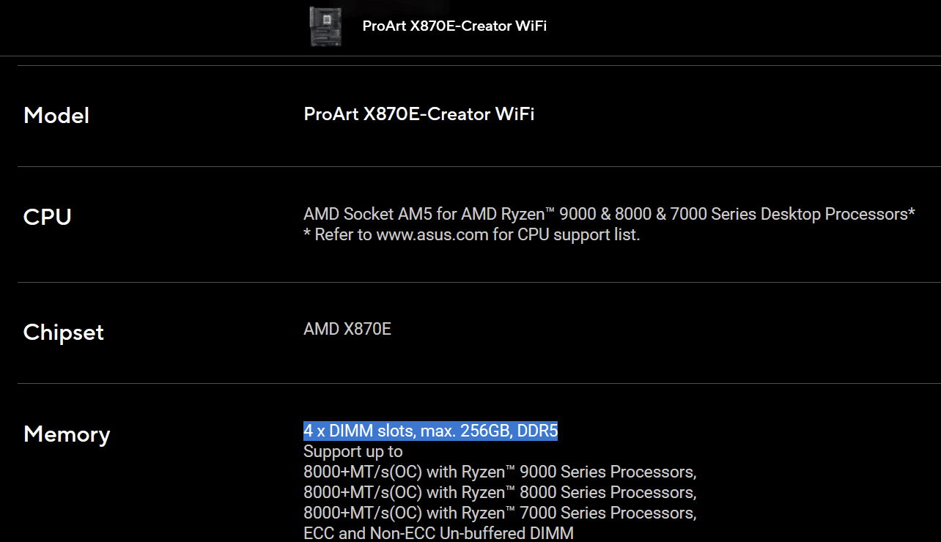941x542 pixels.
Task: Click the highlighted 4 x DIMM slots text
Action: tap(430, 431)
